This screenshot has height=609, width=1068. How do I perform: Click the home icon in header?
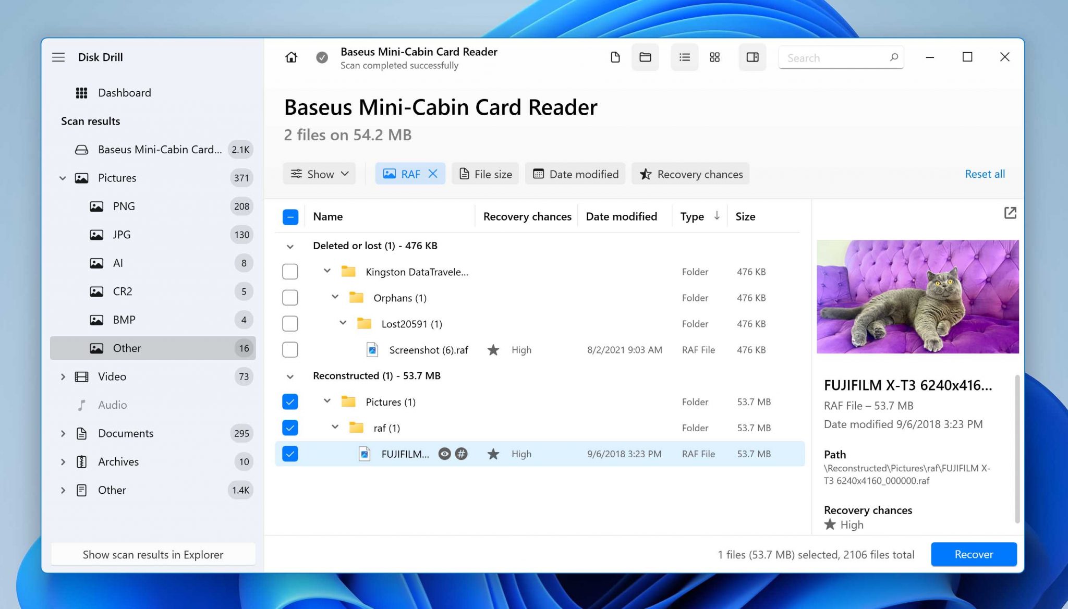pos(291,57)
